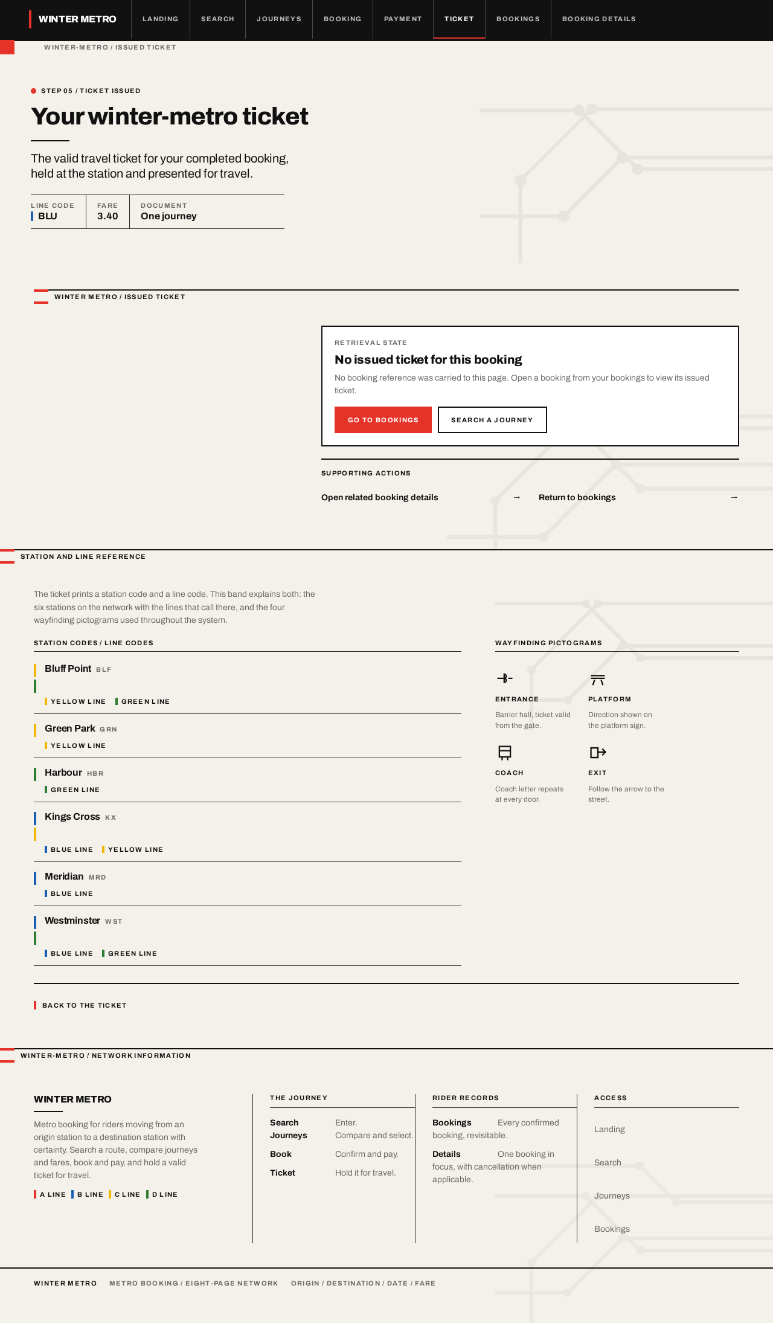The height and width of the screenshot is (1323, 773).
Task: Click the One journey document value
Action: [x=168, y=216]
